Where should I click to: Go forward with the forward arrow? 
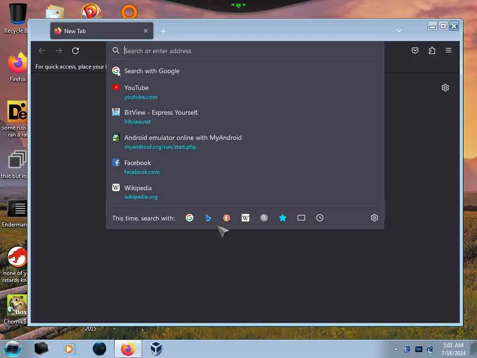point(59,50)
